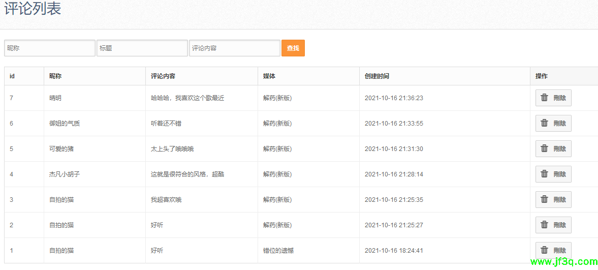Click the trash icon in 可爱的猪 row

(544, 148)
